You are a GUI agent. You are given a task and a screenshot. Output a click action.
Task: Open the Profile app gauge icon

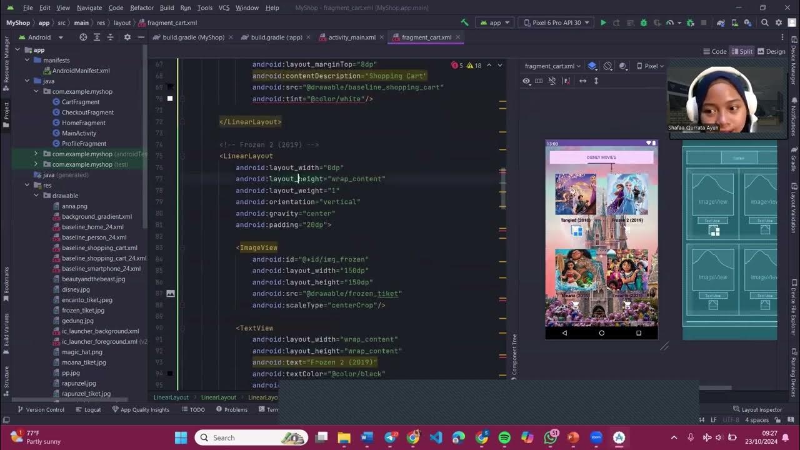pos(670,22)
